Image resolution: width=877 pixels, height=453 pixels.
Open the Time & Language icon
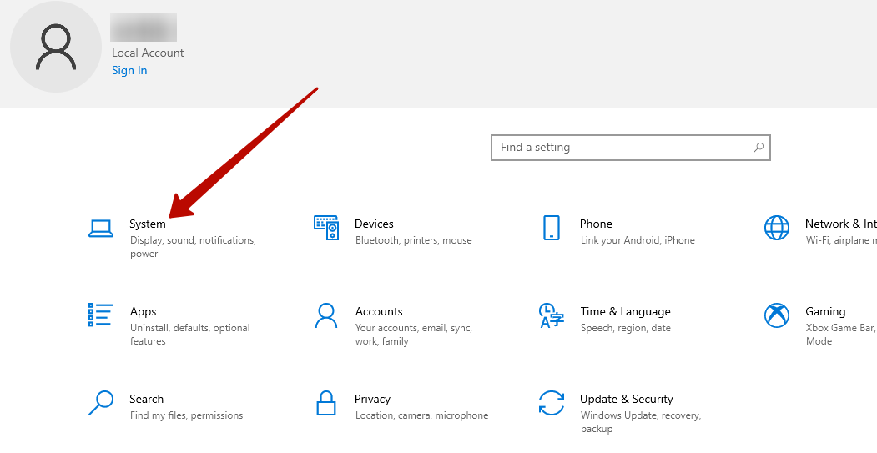pyautogui.click(x=551, y=315)
